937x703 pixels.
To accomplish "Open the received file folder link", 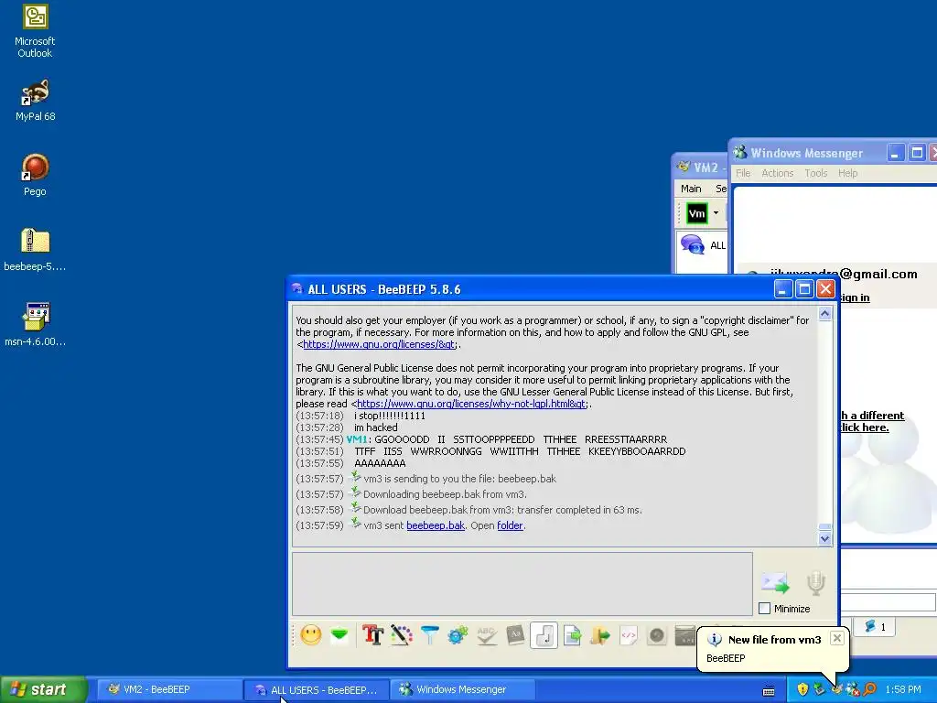I will (x=510, y=525).
